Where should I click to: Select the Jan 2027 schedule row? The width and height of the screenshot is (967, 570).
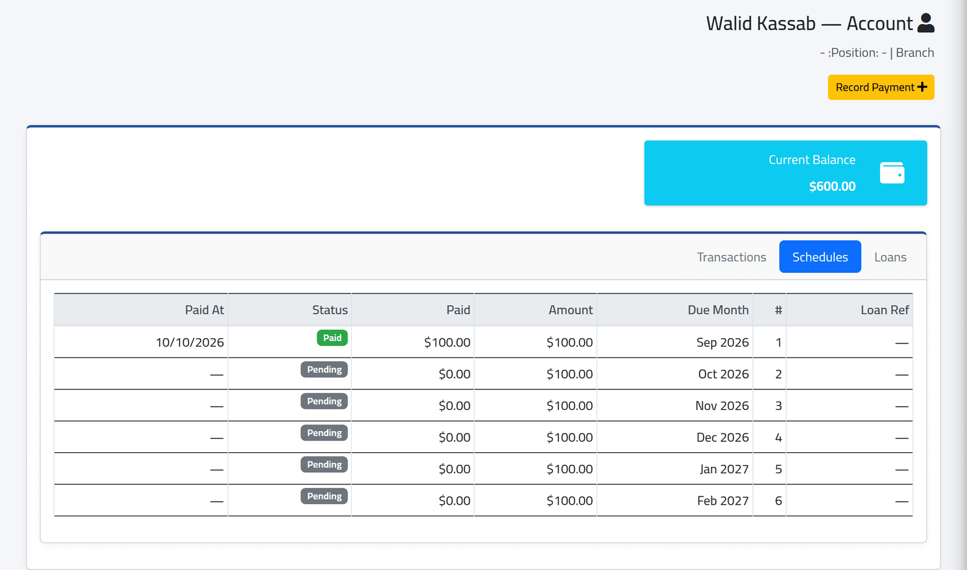[x=483, y=469]
